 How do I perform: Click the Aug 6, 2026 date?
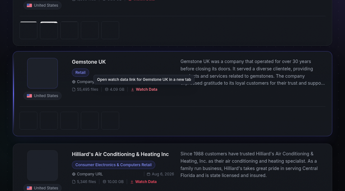point(163,174)
